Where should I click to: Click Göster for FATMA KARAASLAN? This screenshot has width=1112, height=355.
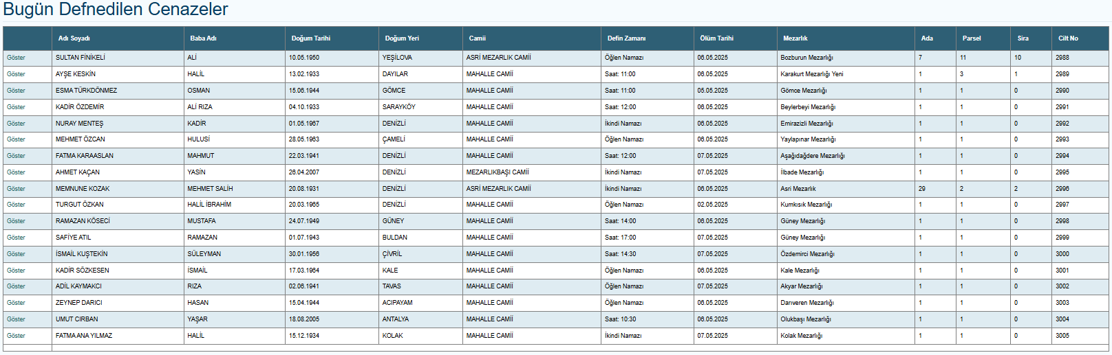pos(16,156)
